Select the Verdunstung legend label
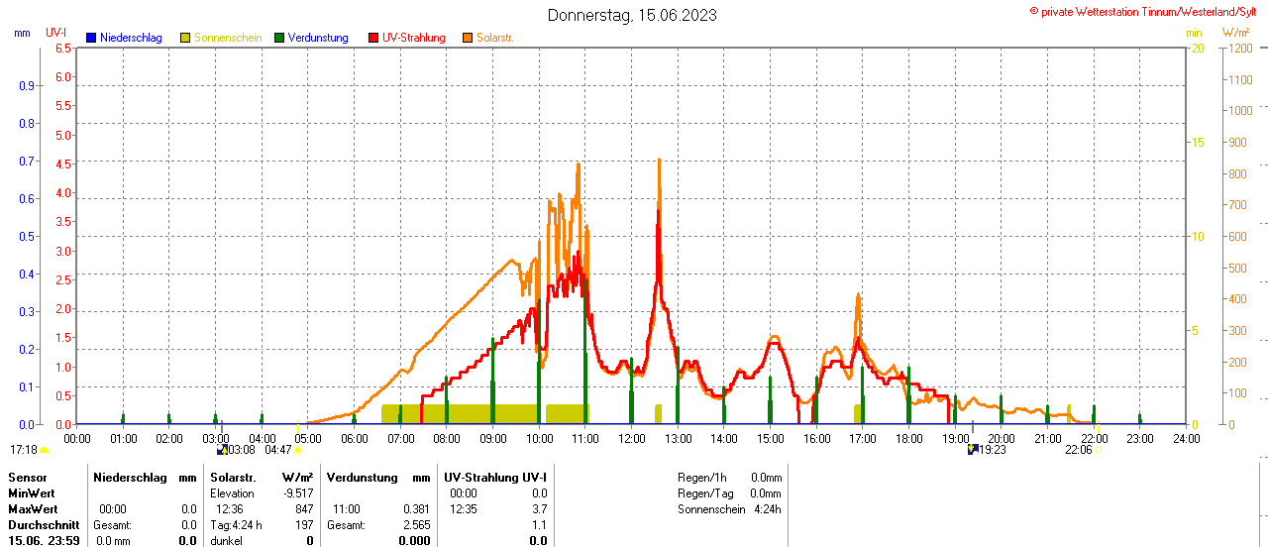The image size is (1268, 547). (x=318, y=38)
